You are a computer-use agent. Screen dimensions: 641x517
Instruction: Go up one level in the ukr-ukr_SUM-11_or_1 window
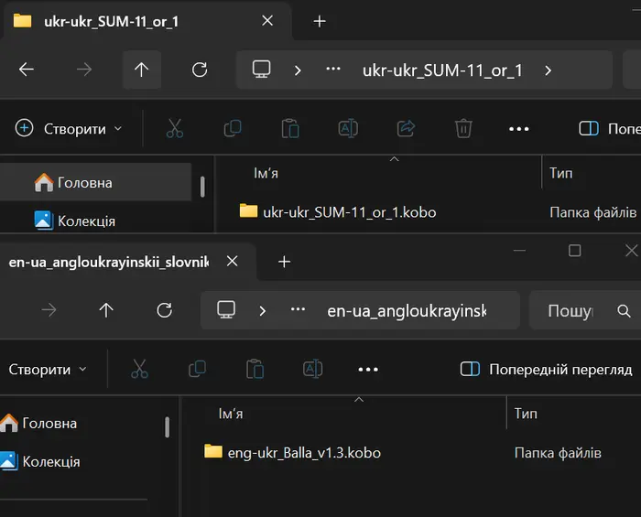[141, 70]
